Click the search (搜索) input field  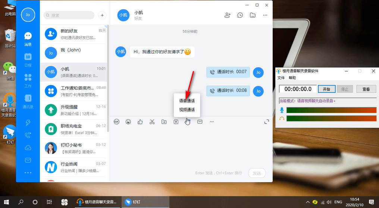(x=69, y=15)
